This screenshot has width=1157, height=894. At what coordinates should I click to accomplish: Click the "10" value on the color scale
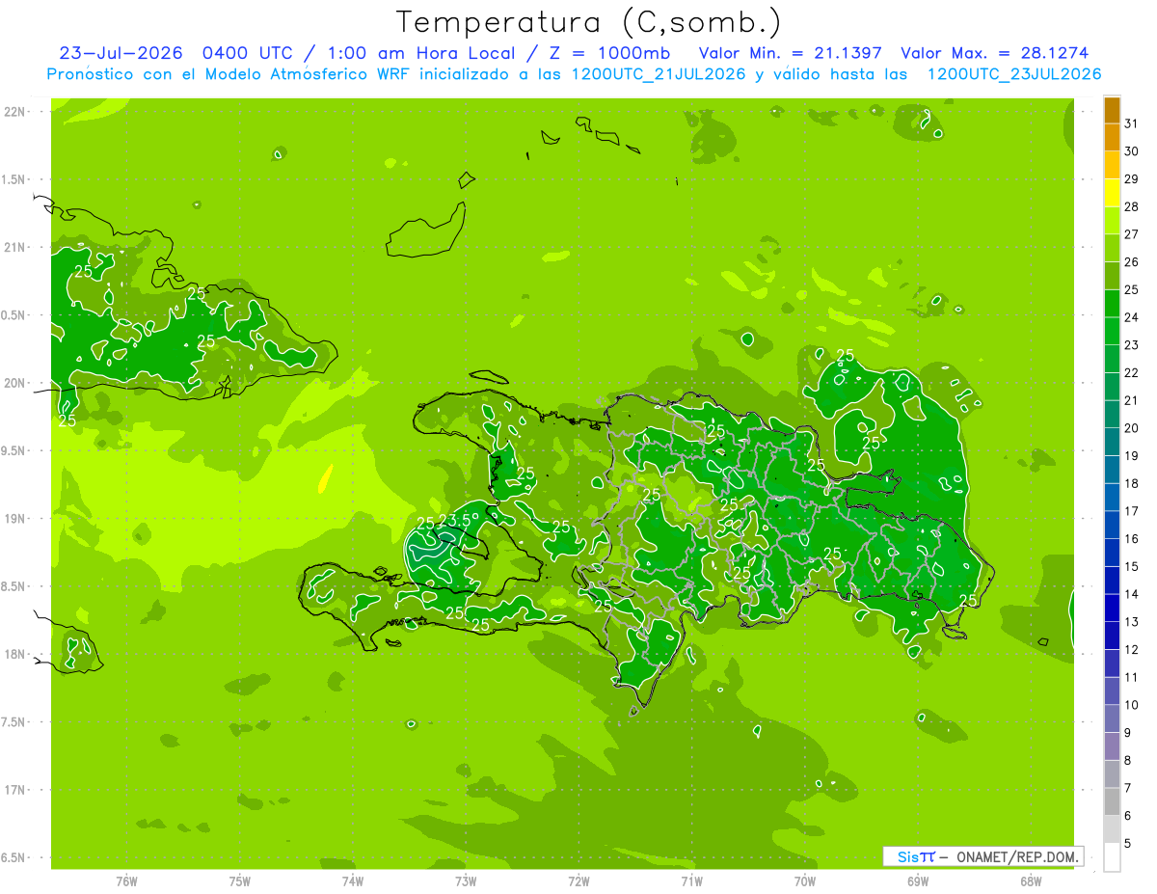point(1132,705)
